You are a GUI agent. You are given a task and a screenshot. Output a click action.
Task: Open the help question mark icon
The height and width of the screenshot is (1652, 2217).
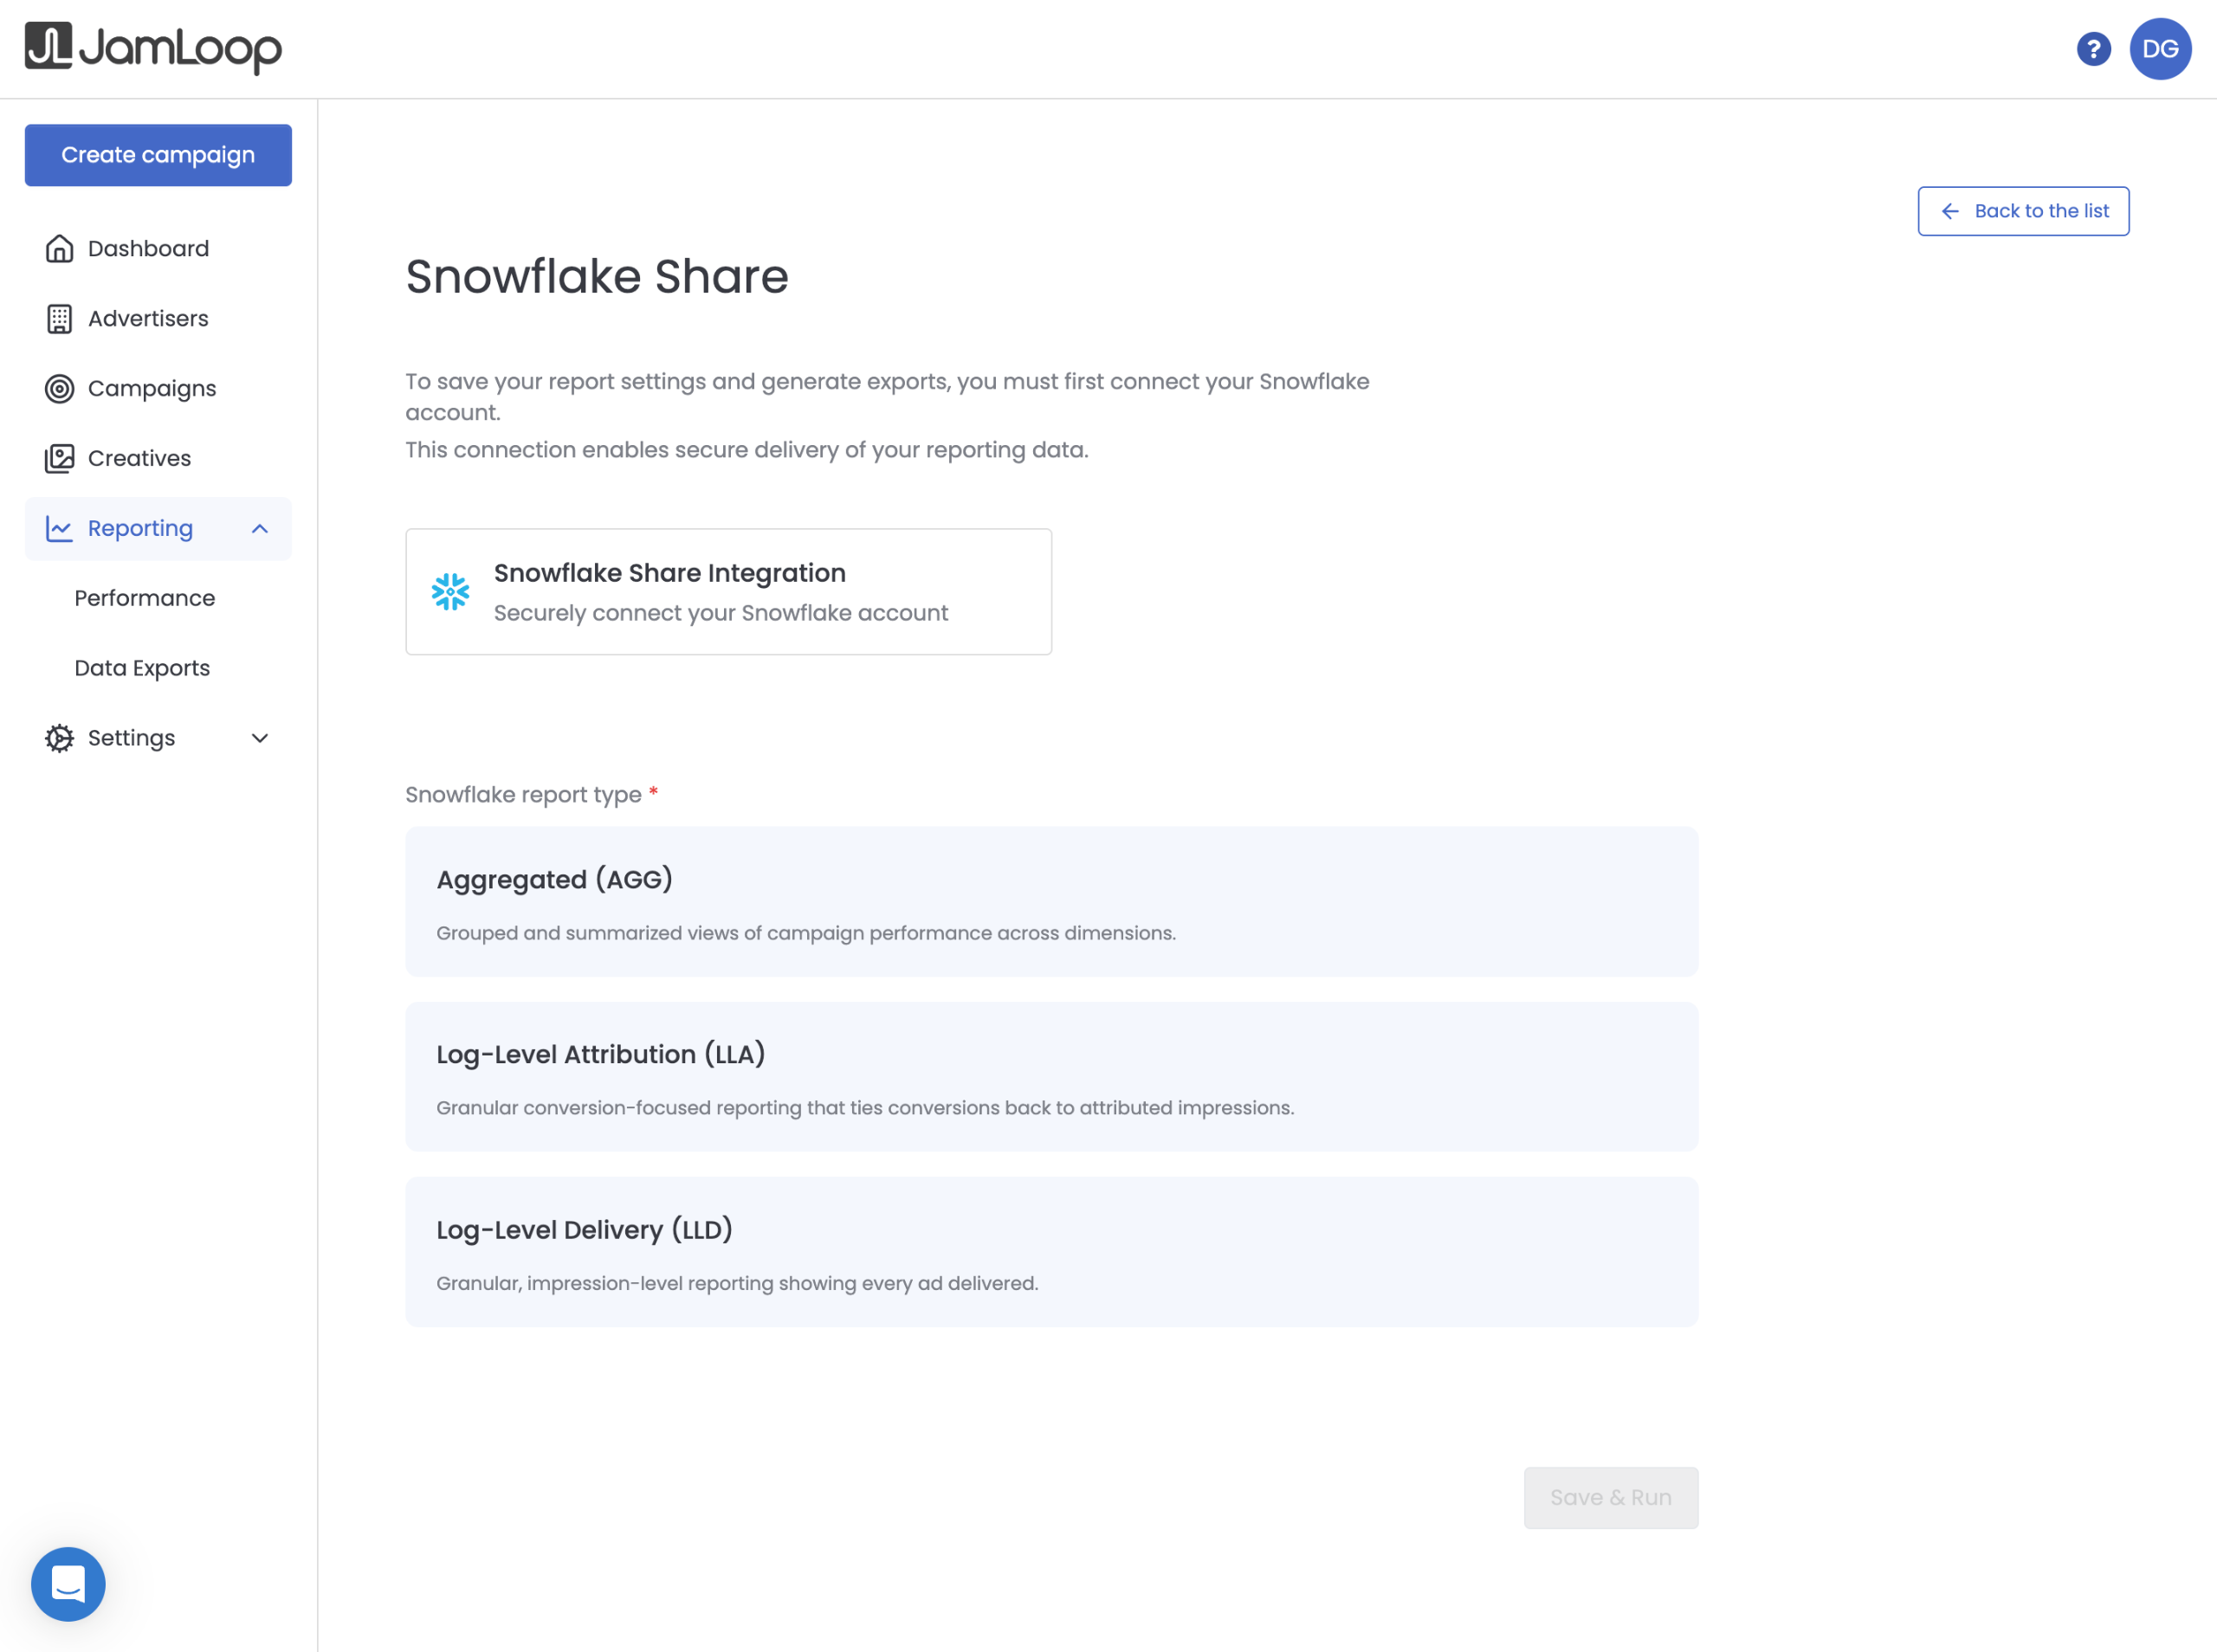coord(2093,49)
